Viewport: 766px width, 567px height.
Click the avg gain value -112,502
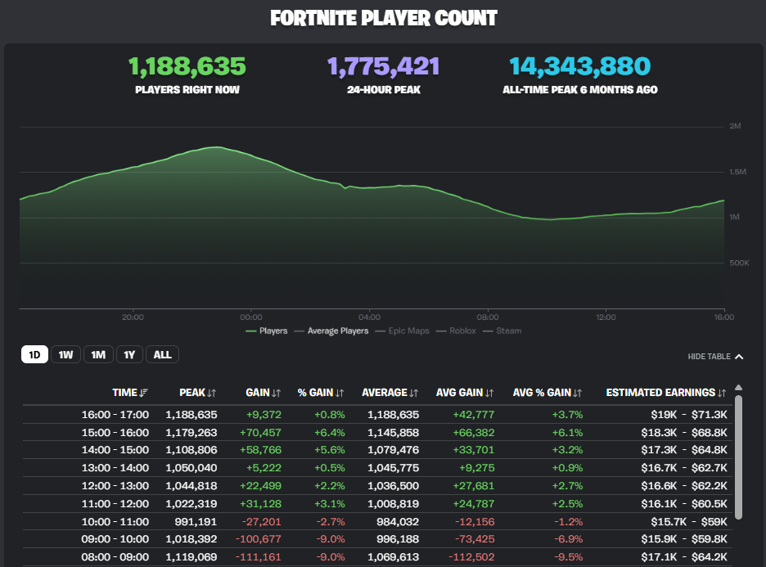tap(472, 557)
